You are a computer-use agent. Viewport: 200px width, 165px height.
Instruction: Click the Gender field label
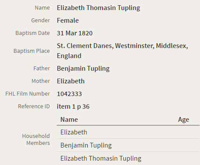41,21
